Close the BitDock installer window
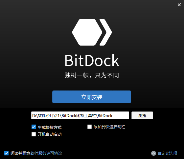Screen dimensions: 184x159 (179, 5)
